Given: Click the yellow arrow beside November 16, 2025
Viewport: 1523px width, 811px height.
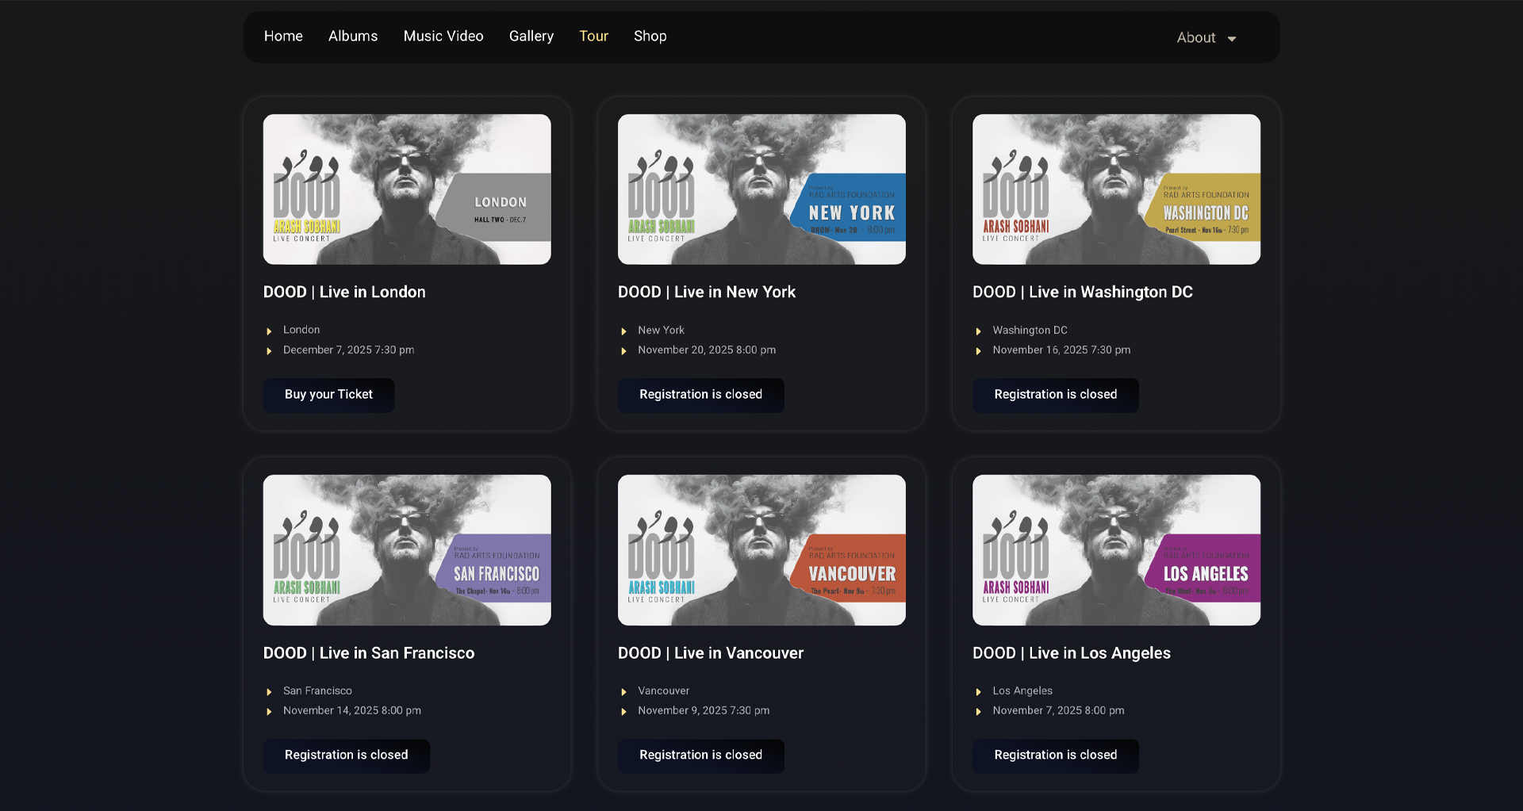Looking at the screenshot, I should coord(978,351).
